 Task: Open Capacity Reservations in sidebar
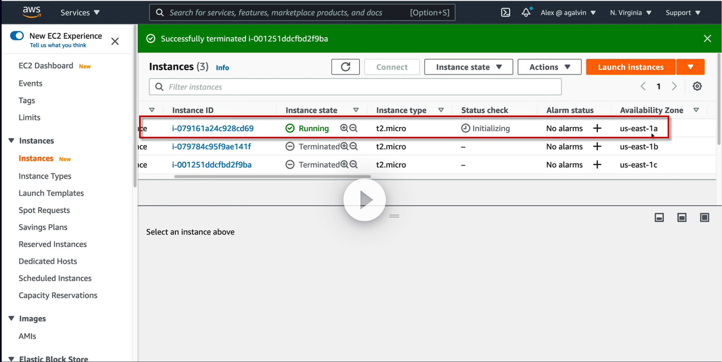(58, 295)
